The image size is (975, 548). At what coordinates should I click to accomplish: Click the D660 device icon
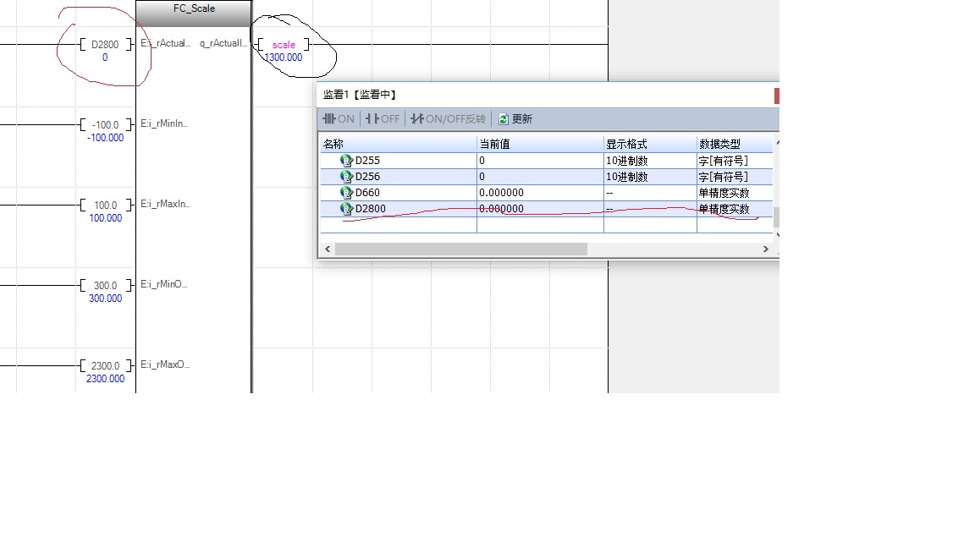click(346, 192)
